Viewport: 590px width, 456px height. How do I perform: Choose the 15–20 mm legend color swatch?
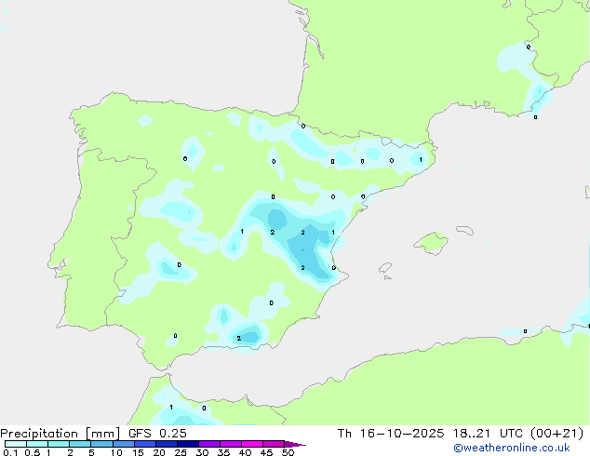click(x=145, y=444)
